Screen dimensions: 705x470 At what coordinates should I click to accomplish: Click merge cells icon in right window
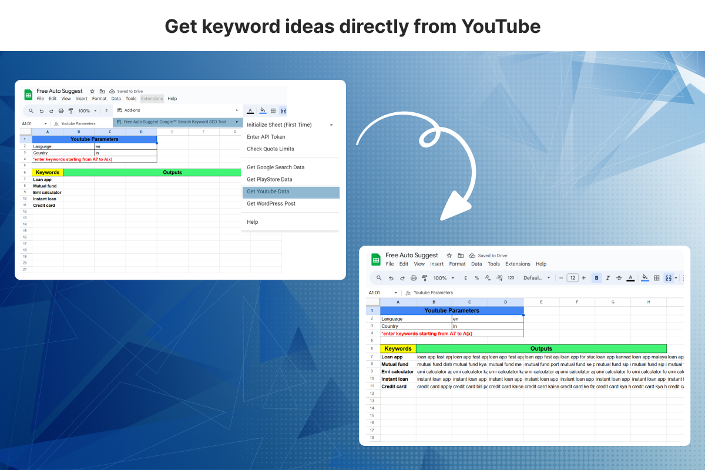[668, 278]
